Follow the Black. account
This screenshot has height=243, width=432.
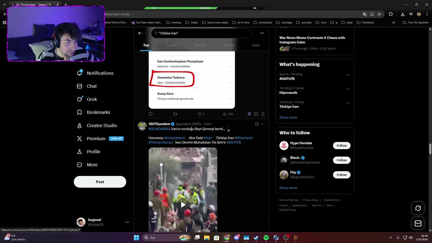coord(342,160)
